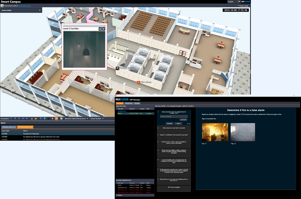Click the date-time display 2015-10-06 17:52:46
The height and width of the screenshot is (199, 301).
coord(236,10)
